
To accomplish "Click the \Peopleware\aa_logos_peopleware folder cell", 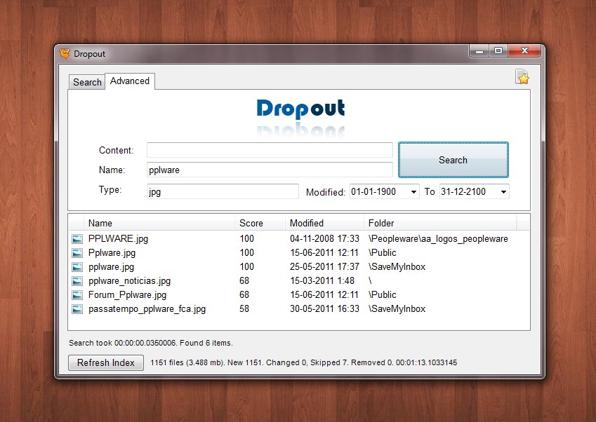I will coord(438,239).
